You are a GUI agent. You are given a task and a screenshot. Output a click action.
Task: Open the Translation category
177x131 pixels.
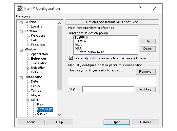(x=39, y=63)
